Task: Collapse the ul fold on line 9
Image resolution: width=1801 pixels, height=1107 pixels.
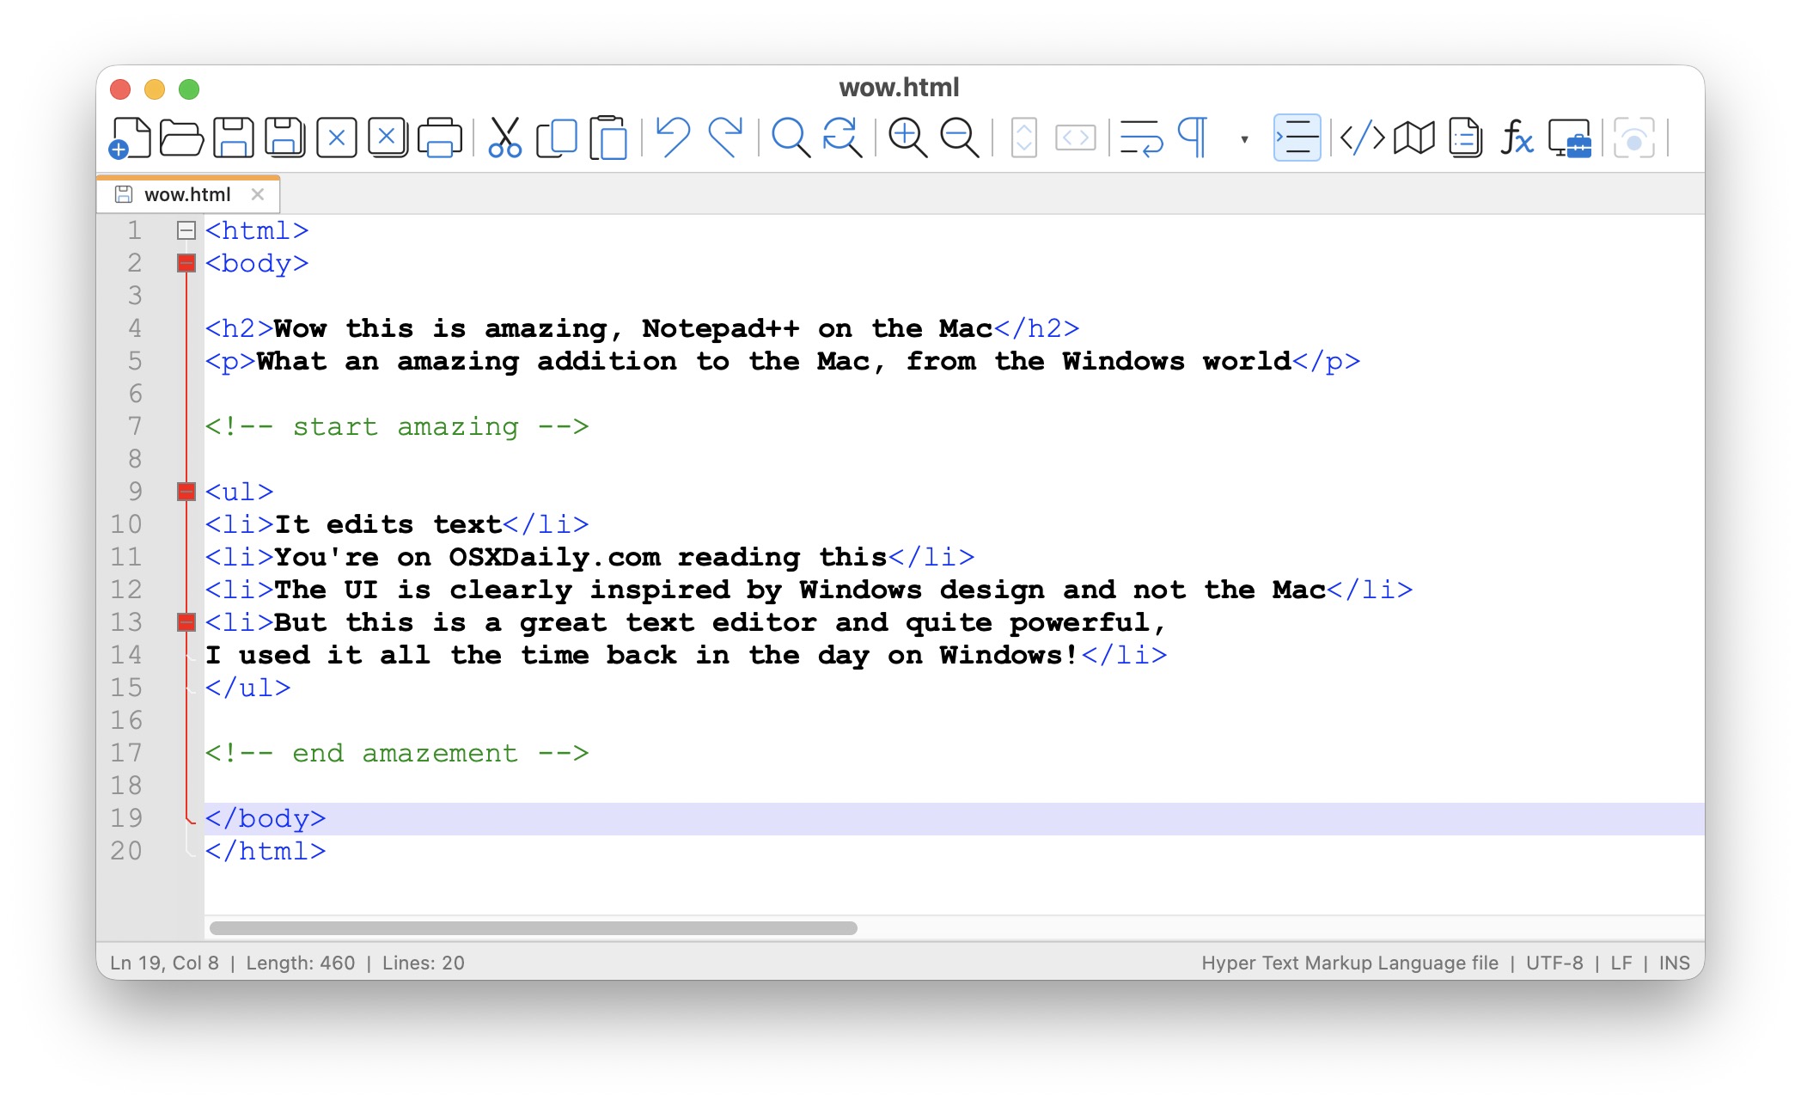Action: tap(186, 492)
